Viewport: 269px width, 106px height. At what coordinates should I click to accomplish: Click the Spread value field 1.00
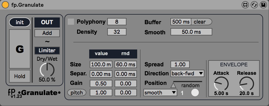tap(180, 64)
